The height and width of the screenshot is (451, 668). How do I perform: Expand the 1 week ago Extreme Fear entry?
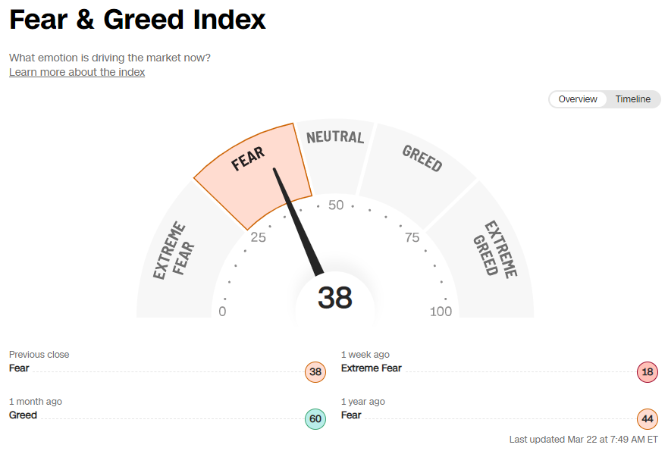[371, 368]
